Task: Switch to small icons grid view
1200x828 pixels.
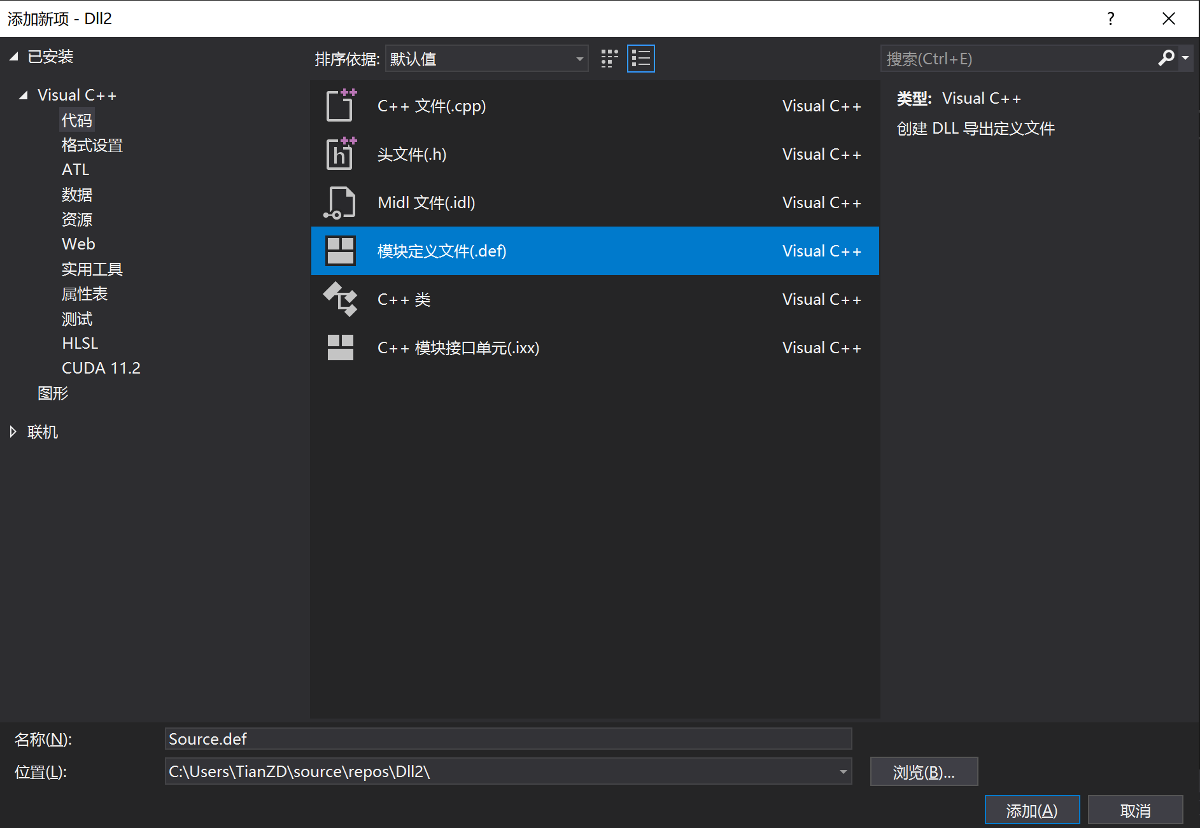Action: pyautogui.click(x=609, y=59)
